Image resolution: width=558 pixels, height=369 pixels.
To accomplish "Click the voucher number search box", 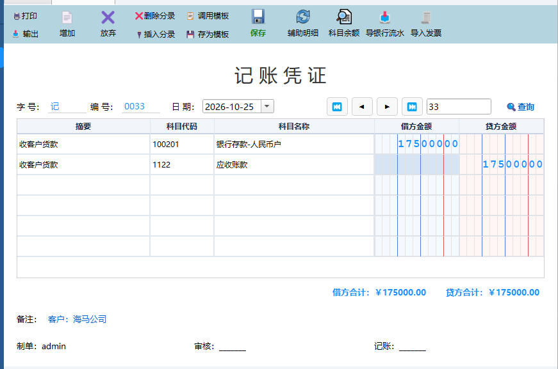I will tap(459, 107).
